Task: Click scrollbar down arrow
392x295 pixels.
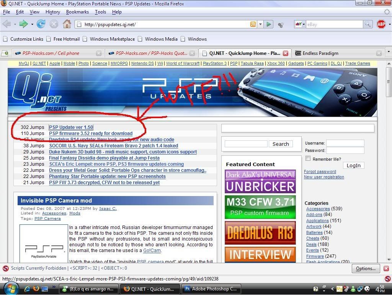Action: tap(389, 259)
